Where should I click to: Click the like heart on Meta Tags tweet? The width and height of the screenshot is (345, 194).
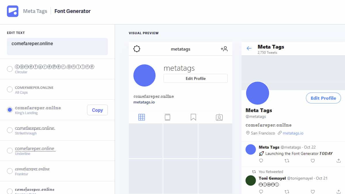[x=313, y=161]
